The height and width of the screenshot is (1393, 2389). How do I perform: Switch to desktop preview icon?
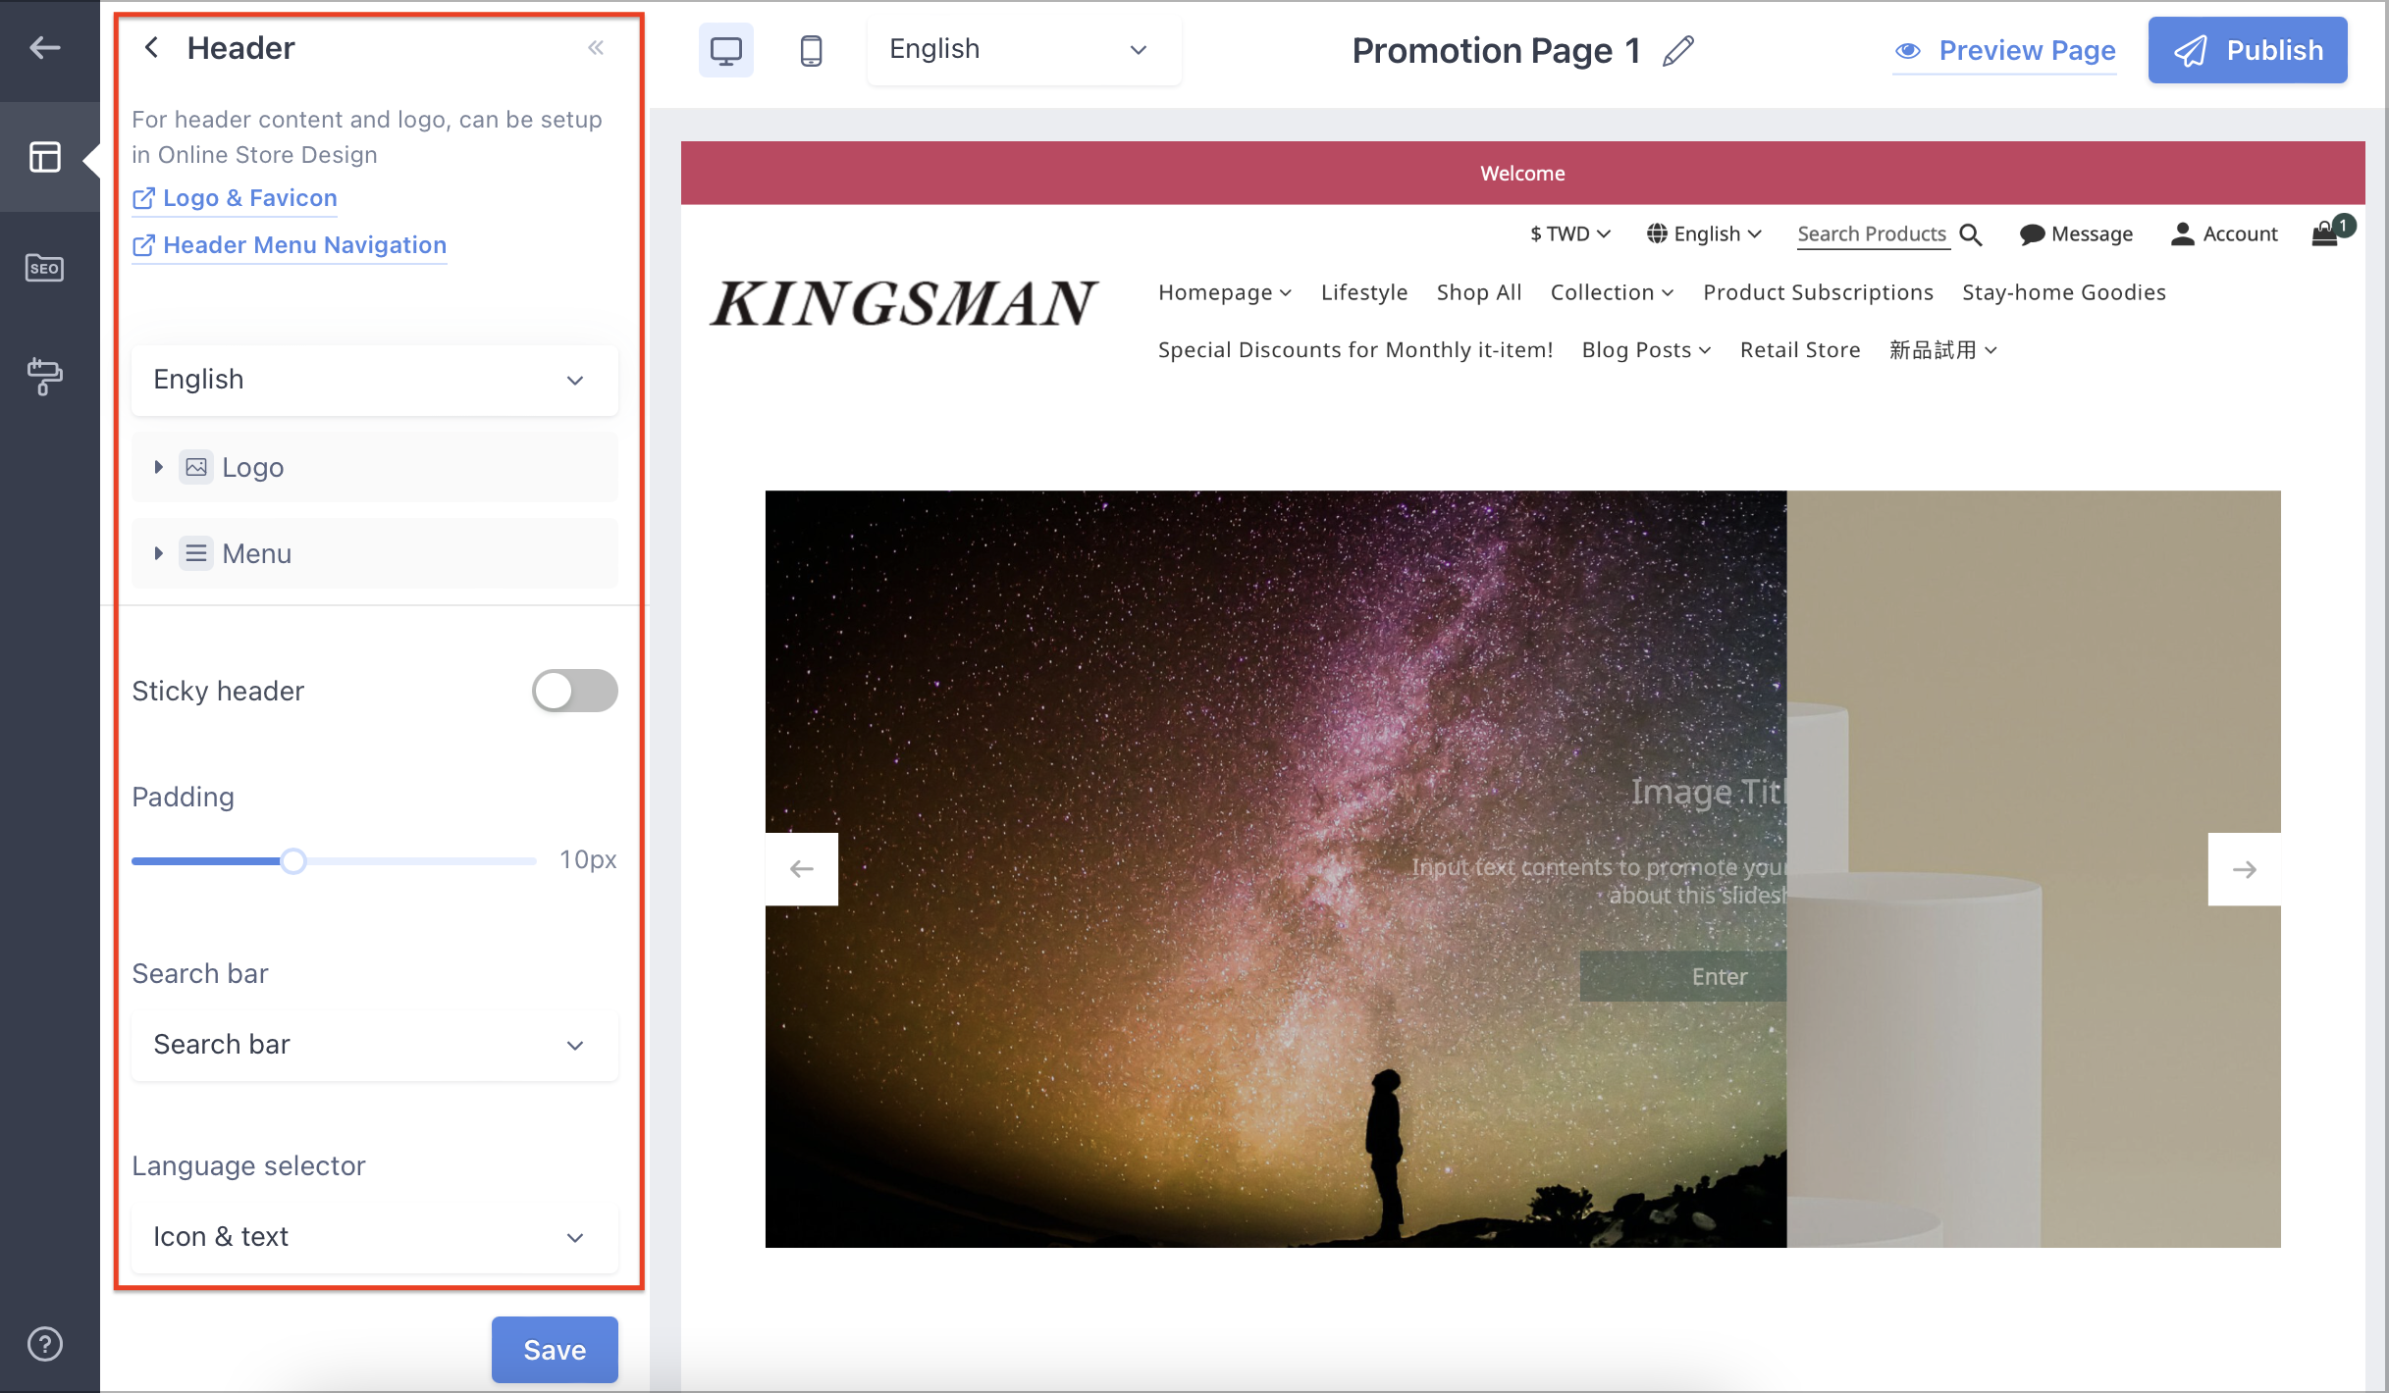[726, 50]
